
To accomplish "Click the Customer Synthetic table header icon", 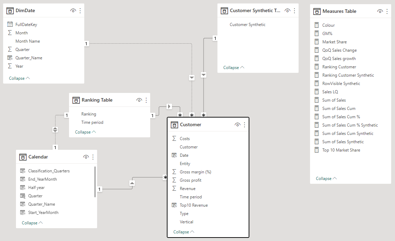I will pos(224,11).
